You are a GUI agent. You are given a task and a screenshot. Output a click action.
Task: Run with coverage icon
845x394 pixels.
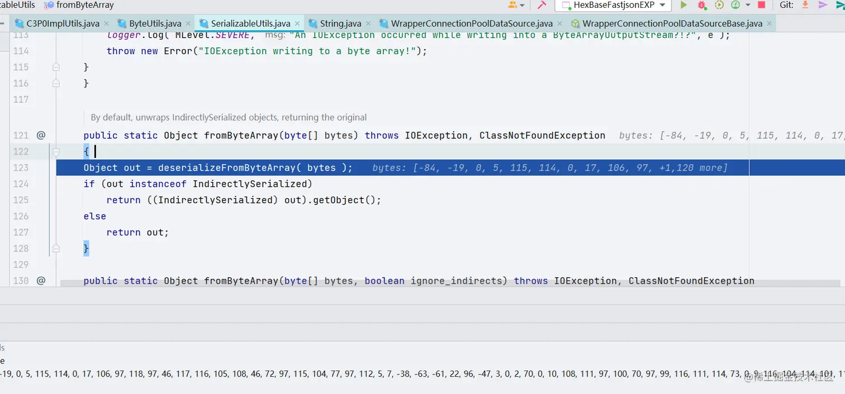point(719,5)
